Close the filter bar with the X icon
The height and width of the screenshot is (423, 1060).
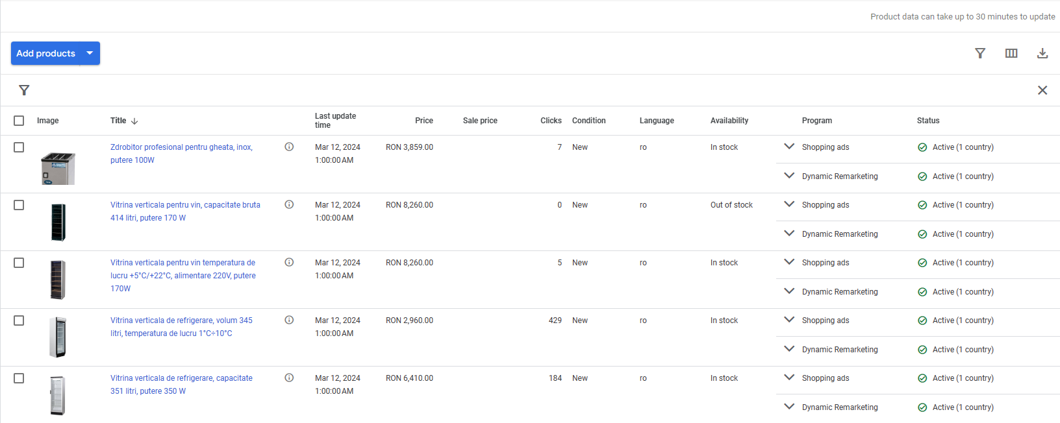coord(1042,90)
